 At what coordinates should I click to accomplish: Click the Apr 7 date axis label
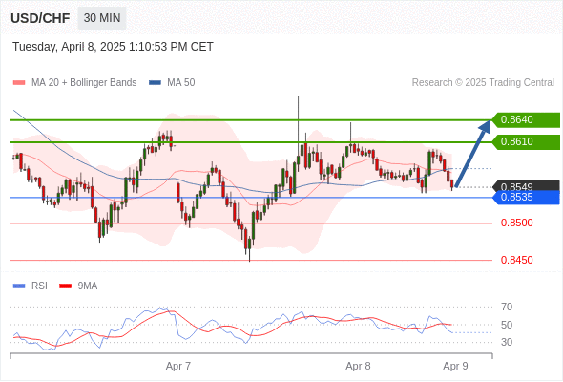point(178,366)
